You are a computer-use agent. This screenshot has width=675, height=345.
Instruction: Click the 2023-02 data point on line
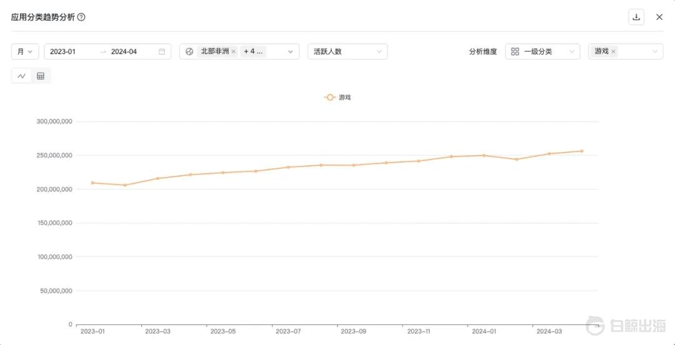coord(125,185)
